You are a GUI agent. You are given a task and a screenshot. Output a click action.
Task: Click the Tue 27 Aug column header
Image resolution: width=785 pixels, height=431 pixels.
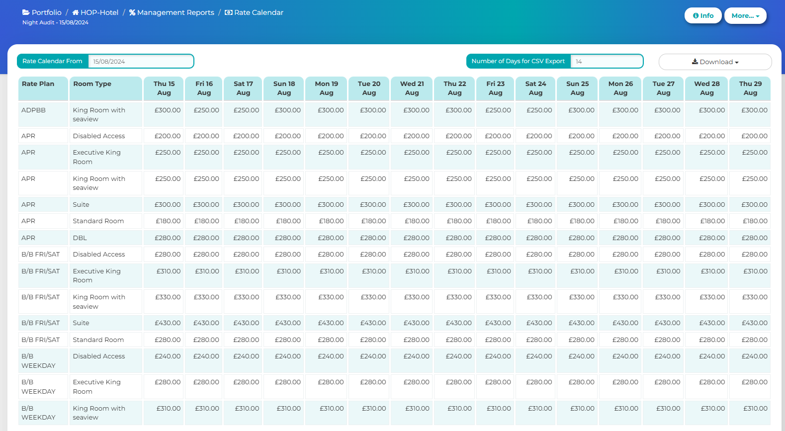tap(663, 88)
